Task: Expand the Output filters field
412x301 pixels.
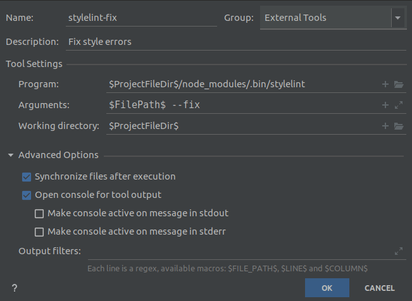Action: click(399, 250)
